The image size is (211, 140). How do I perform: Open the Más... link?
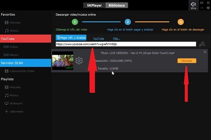coord(117,39)
